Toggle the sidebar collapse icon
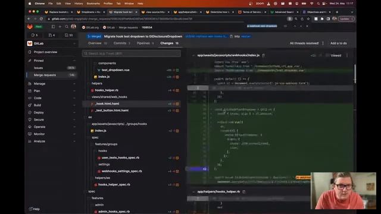The image size is (381, 214). (x=53, y=26)
